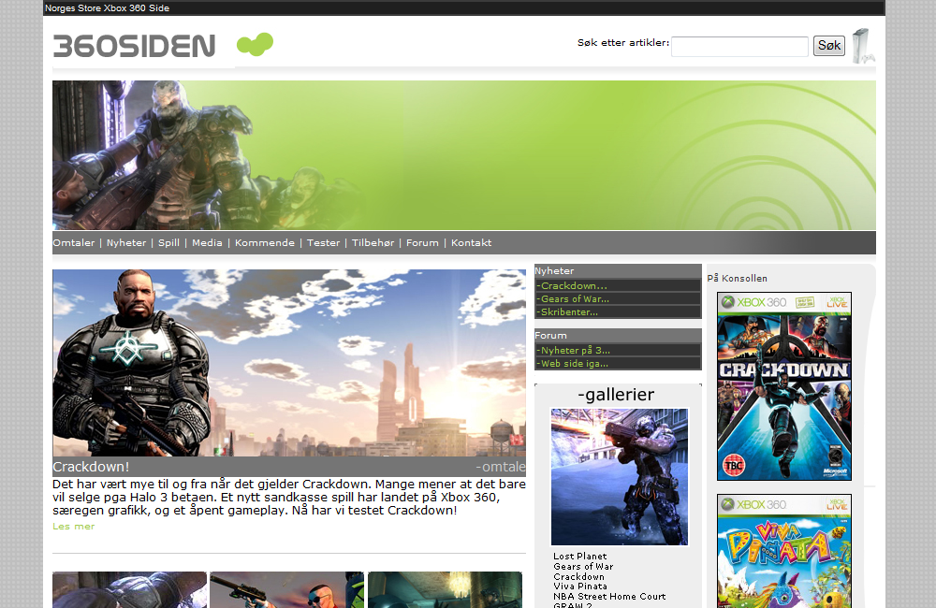
Task: Open the Media navigation item
Action: coord(207,243)
